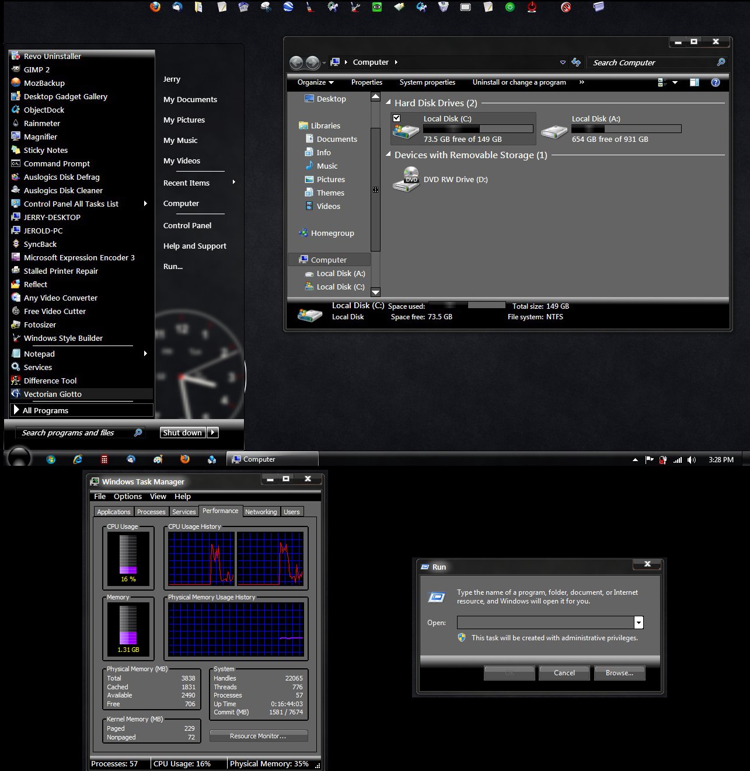Launch Paint from the taskbar

[158, 459]
